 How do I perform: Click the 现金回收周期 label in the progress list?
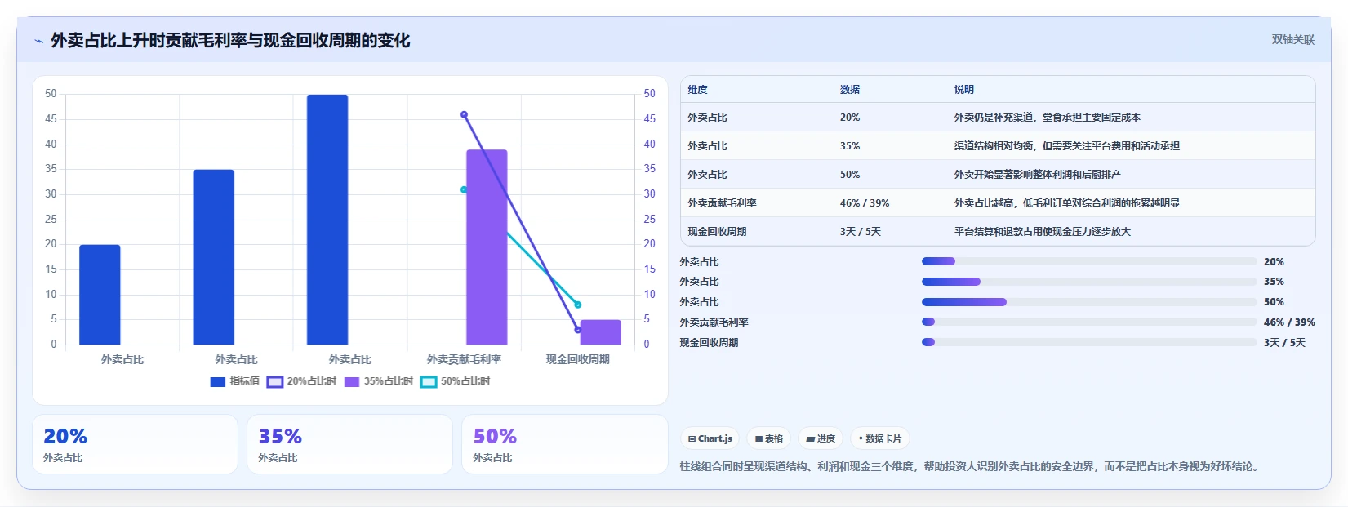coord(709,343)
